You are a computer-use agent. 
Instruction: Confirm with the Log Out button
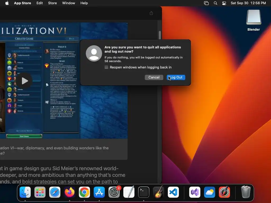point(176,77)
